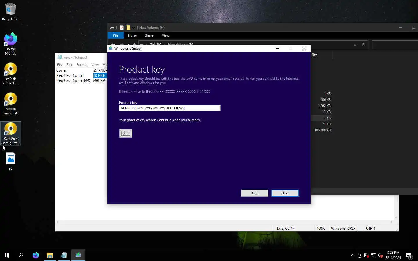Click the Windows 8 Setup title bar icon
Screen dimensions: 418x261
coord(111,48)
